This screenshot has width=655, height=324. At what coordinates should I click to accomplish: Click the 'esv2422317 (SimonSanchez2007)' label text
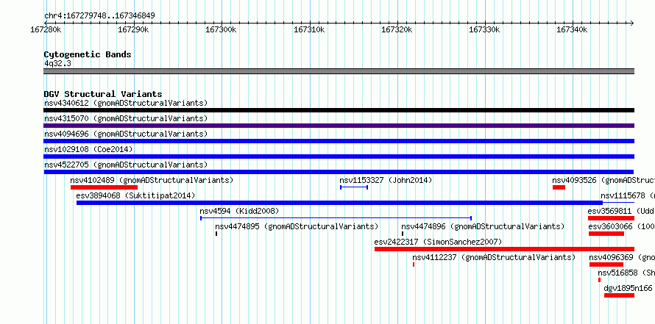[438, 242]
